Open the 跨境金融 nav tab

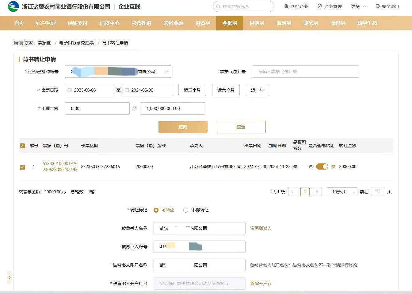pyautogui.click(x=173, y=23)
